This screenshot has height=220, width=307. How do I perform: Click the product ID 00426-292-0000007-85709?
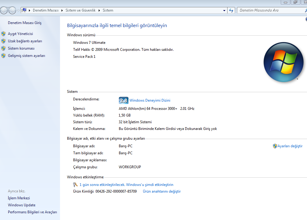click(116, 191)
